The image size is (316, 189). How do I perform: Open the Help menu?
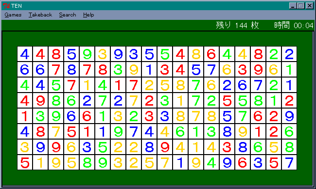88,15
